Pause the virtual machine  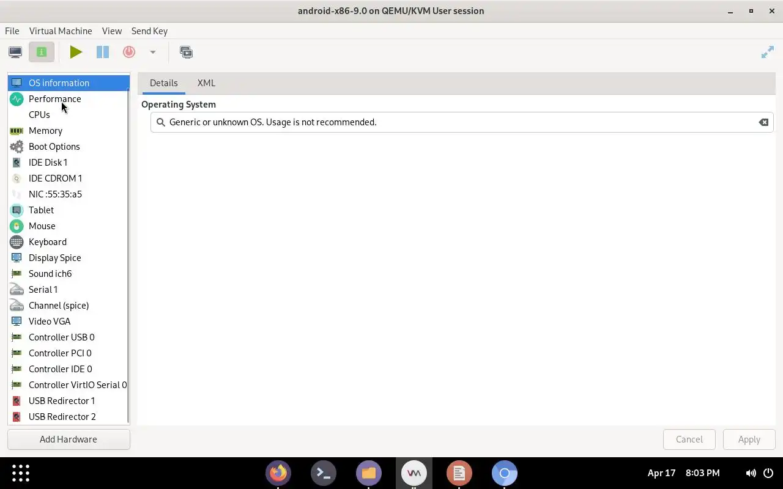pos(103,52)
